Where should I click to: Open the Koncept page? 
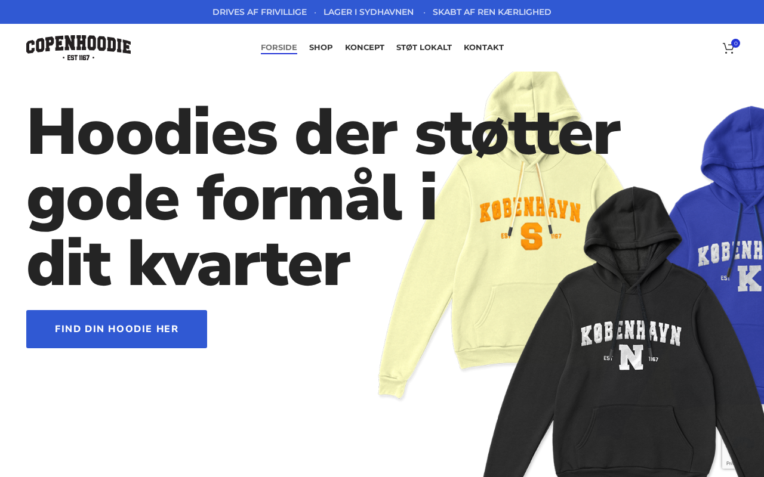[x=365, y=48]
